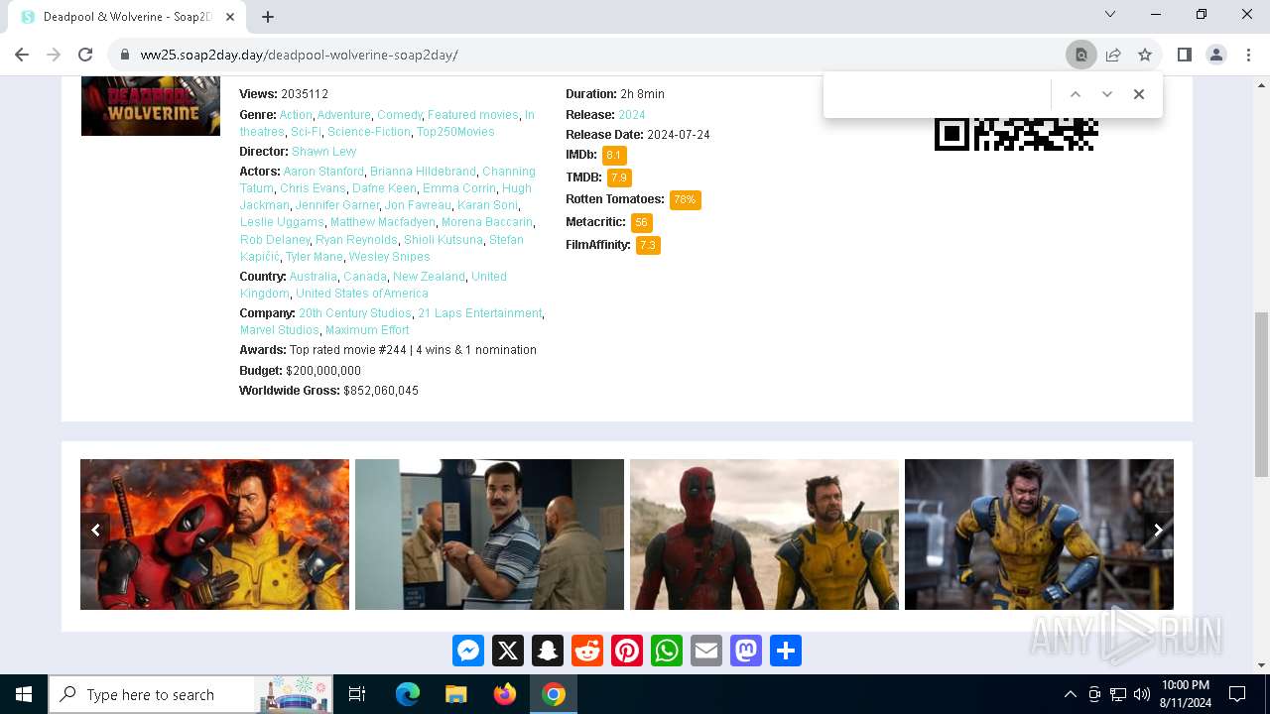Click the Find in page search icon in address bar

[1081, 55]
